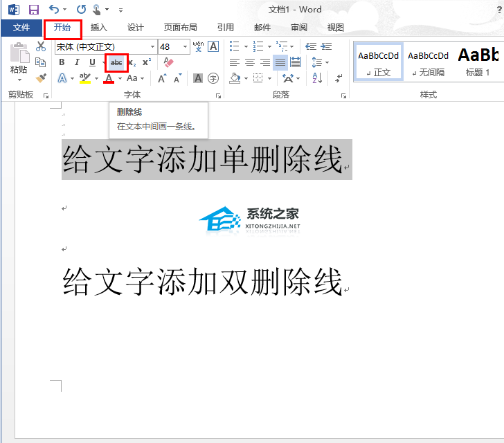Click the Character Border A icon
This screenshot has width=504, height=443.
[x=213, y=46]
